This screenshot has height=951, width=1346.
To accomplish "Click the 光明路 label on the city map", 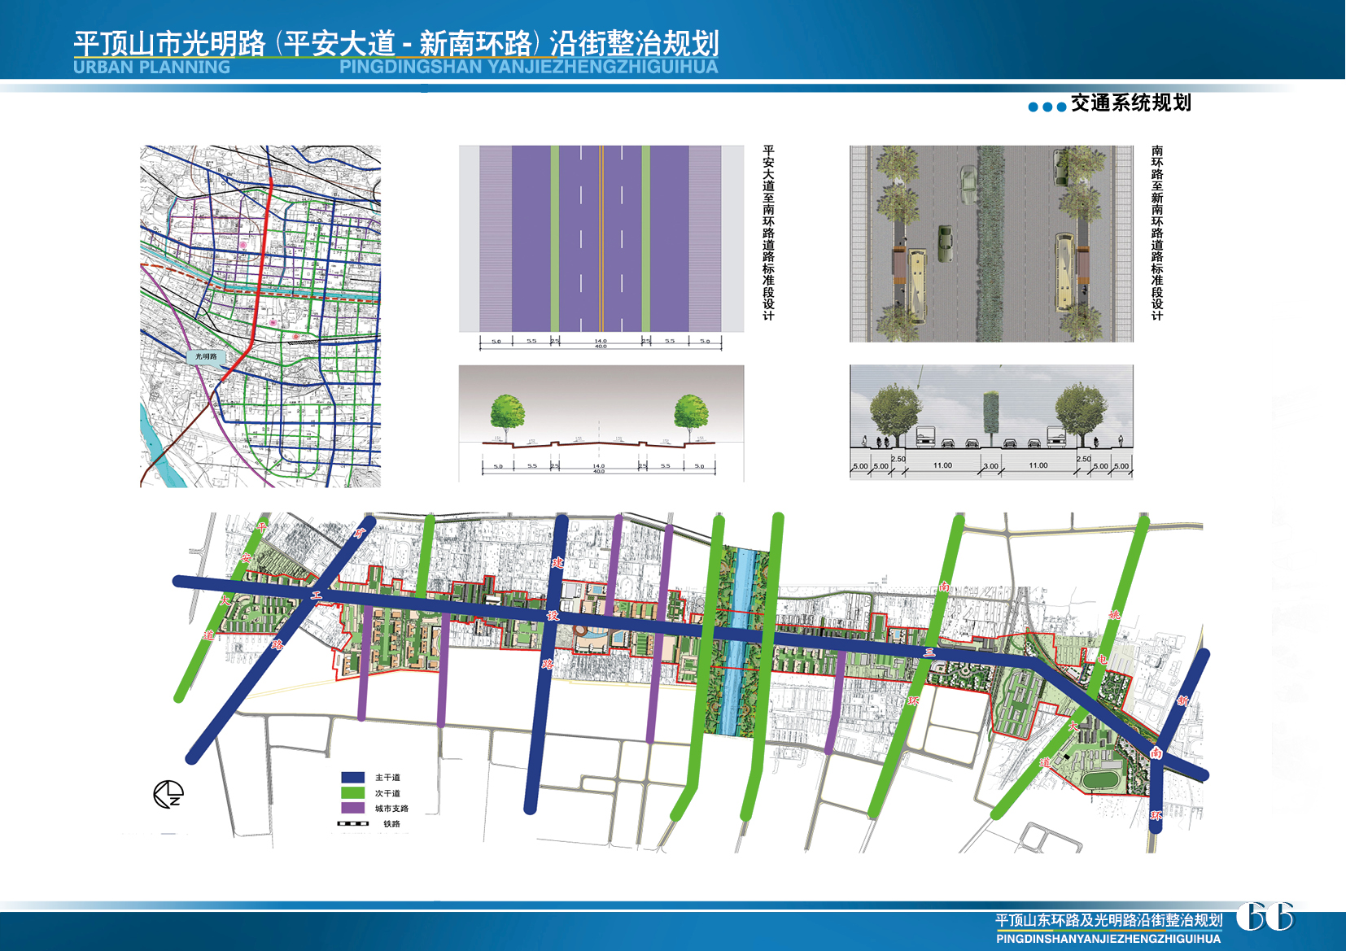I will click(206, 356).
